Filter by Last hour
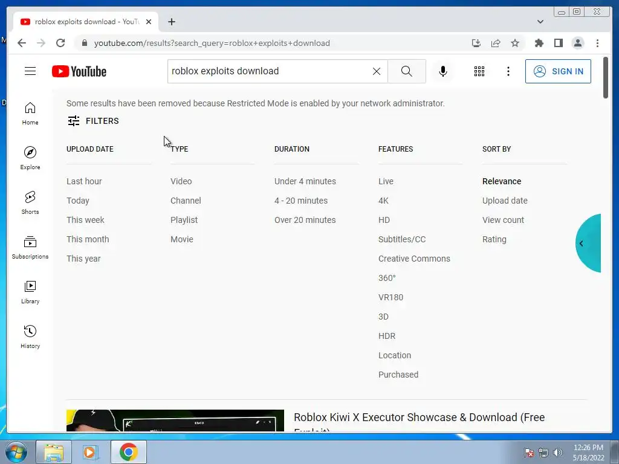This screenshot has width=619, height=464. click(84, 181)
